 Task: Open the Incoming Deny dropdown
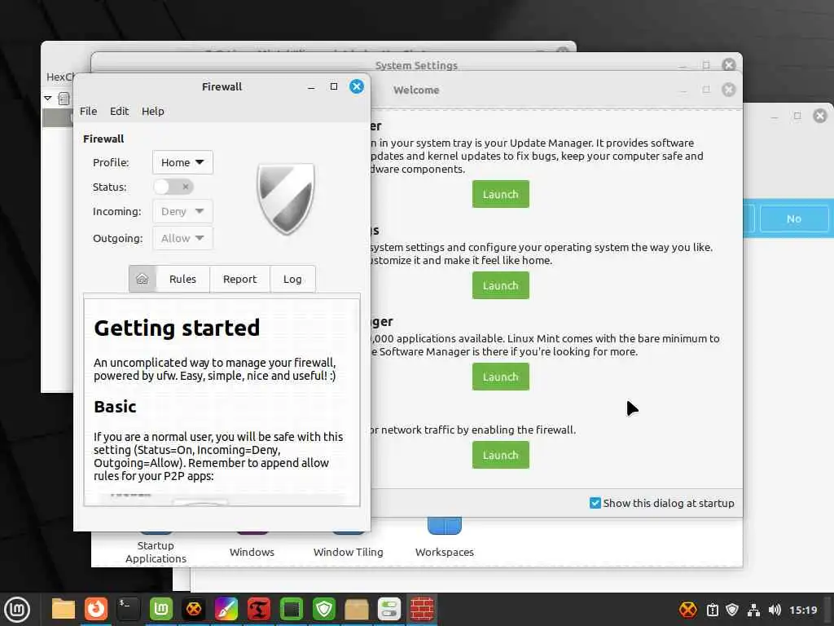[182, 211]
